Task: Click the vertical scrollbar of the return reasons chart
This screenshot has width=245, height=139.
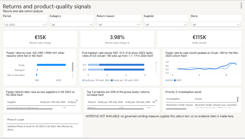Action: coord(73,67)
